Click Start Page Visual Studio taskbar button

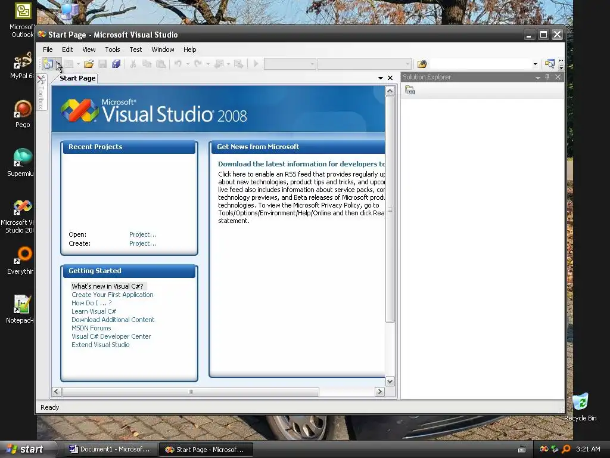coord(206,450)
